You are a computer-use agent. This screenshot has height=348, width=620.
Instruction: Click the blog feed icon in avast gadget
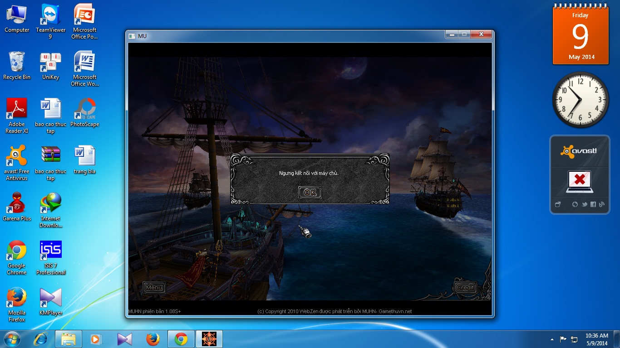[602, 204]
